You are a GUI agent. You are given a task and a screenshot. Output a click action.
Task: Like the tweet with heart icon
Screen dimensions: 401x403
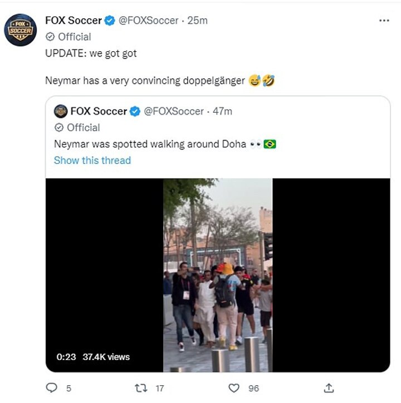236,388
